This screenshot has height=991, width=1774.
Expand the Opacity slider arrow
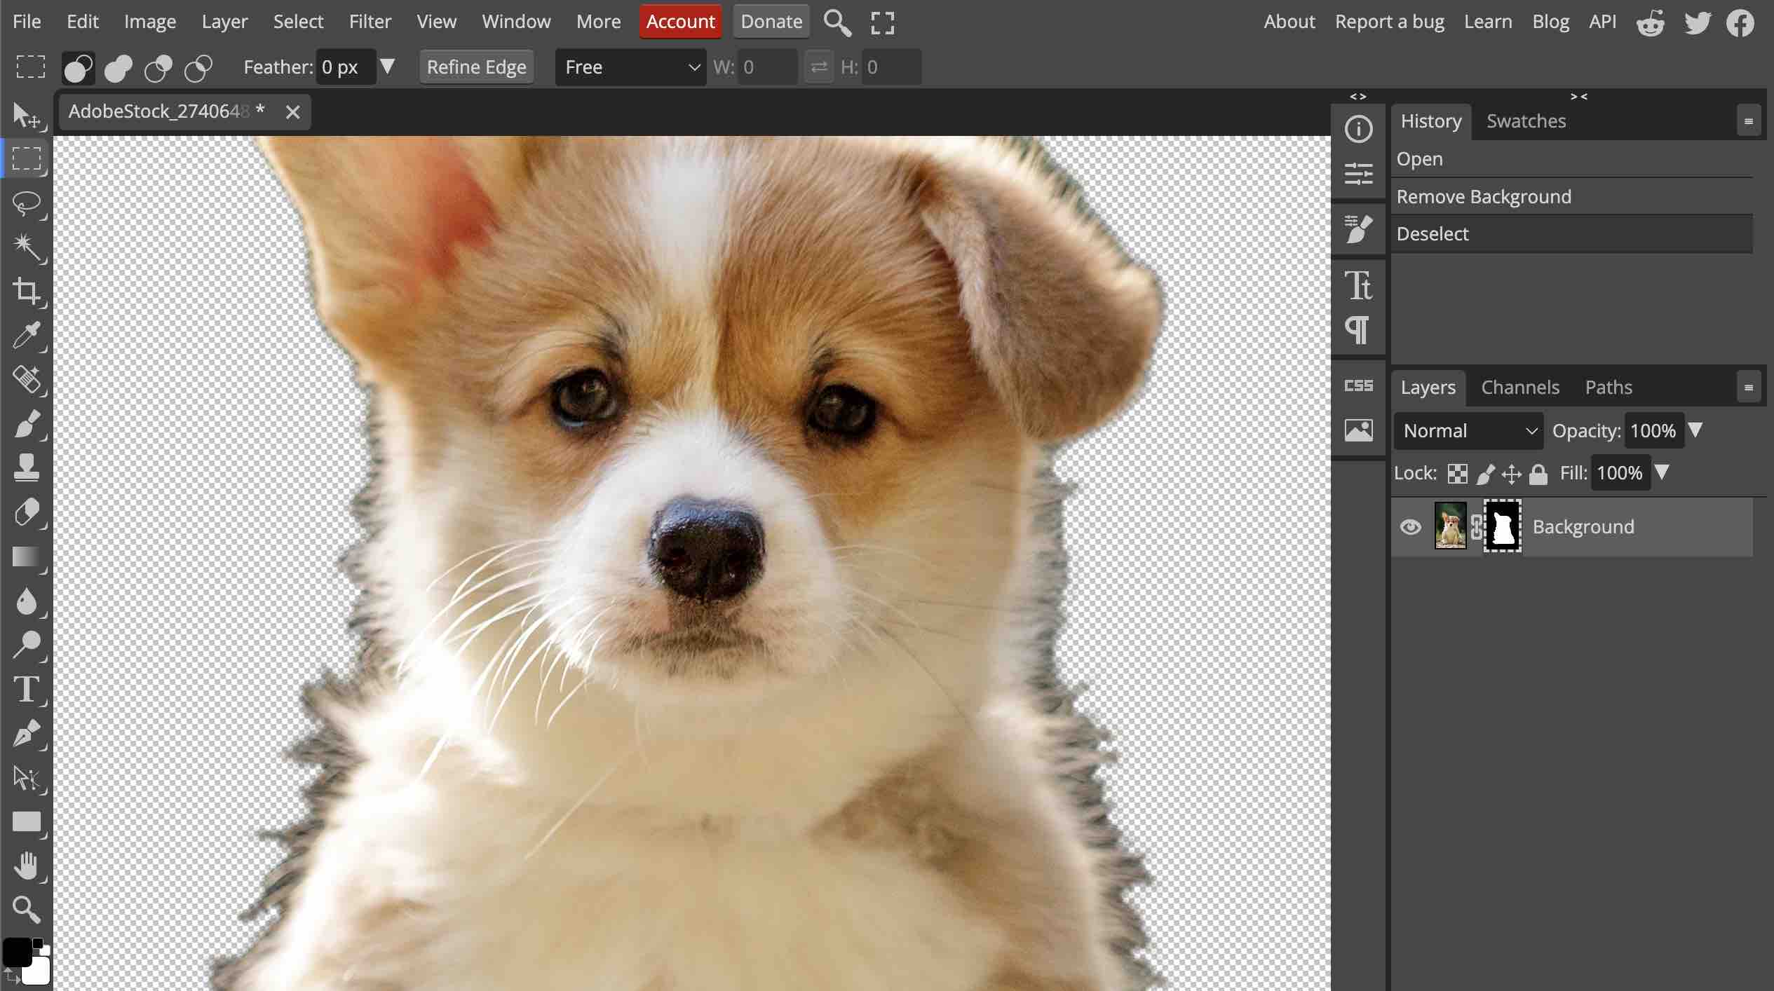(1695, 430)
